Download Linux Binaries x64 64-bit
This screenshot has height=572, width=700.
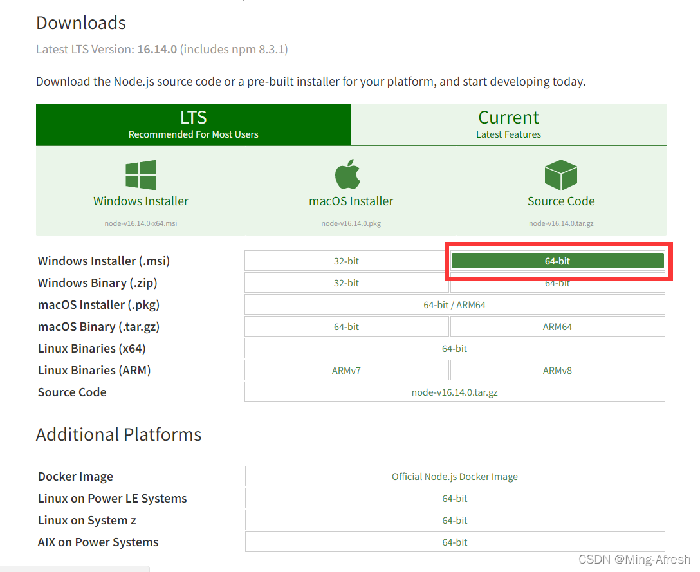[454, 348]
